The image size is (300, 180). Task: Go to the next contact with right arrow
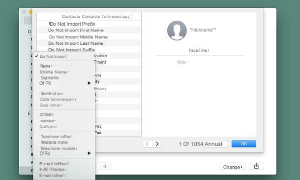click(x=157, y=144)
